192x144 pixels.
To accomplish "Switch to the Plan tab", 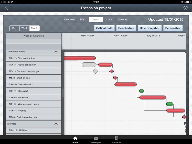I will point(83,19).
